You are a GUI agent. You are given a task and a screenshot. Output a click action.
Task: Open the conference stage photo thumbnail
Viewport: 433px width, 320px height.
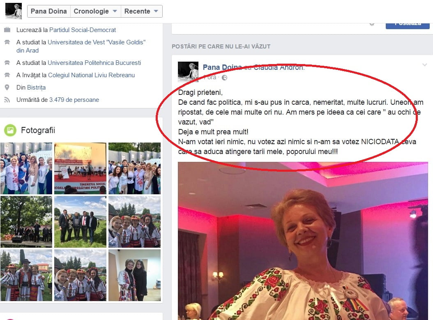80,168
